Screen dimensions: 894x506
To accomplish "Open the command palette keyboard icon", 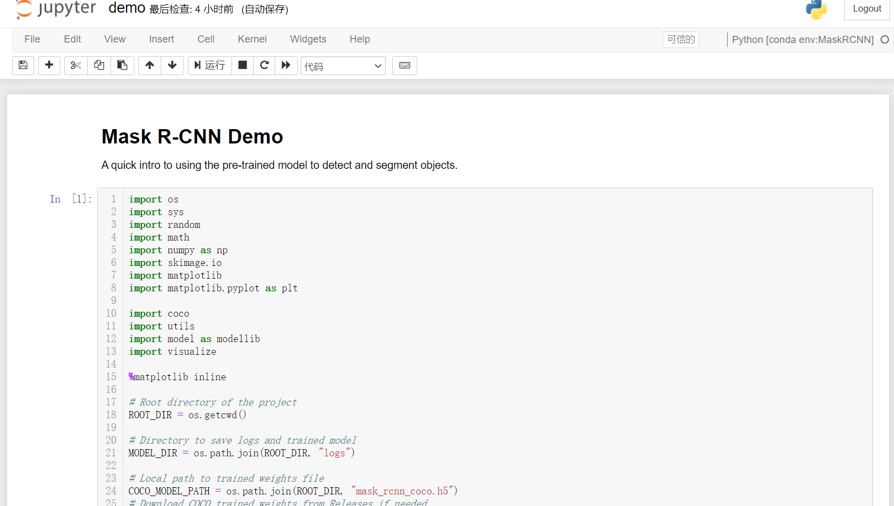I will 404,65.
